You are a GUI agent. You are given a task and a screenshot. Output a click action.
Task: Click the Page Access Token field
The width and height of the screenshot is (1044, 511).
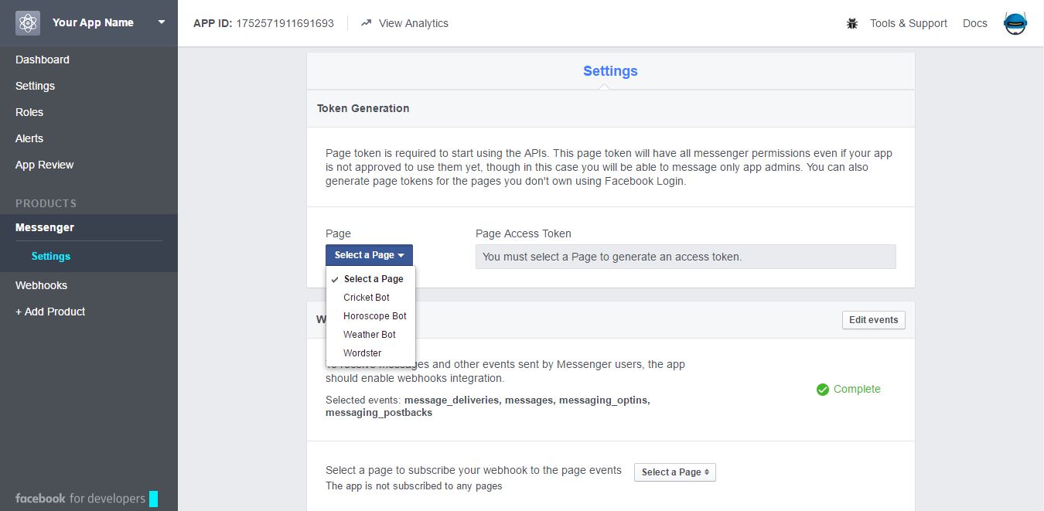[x=685, y=257]
